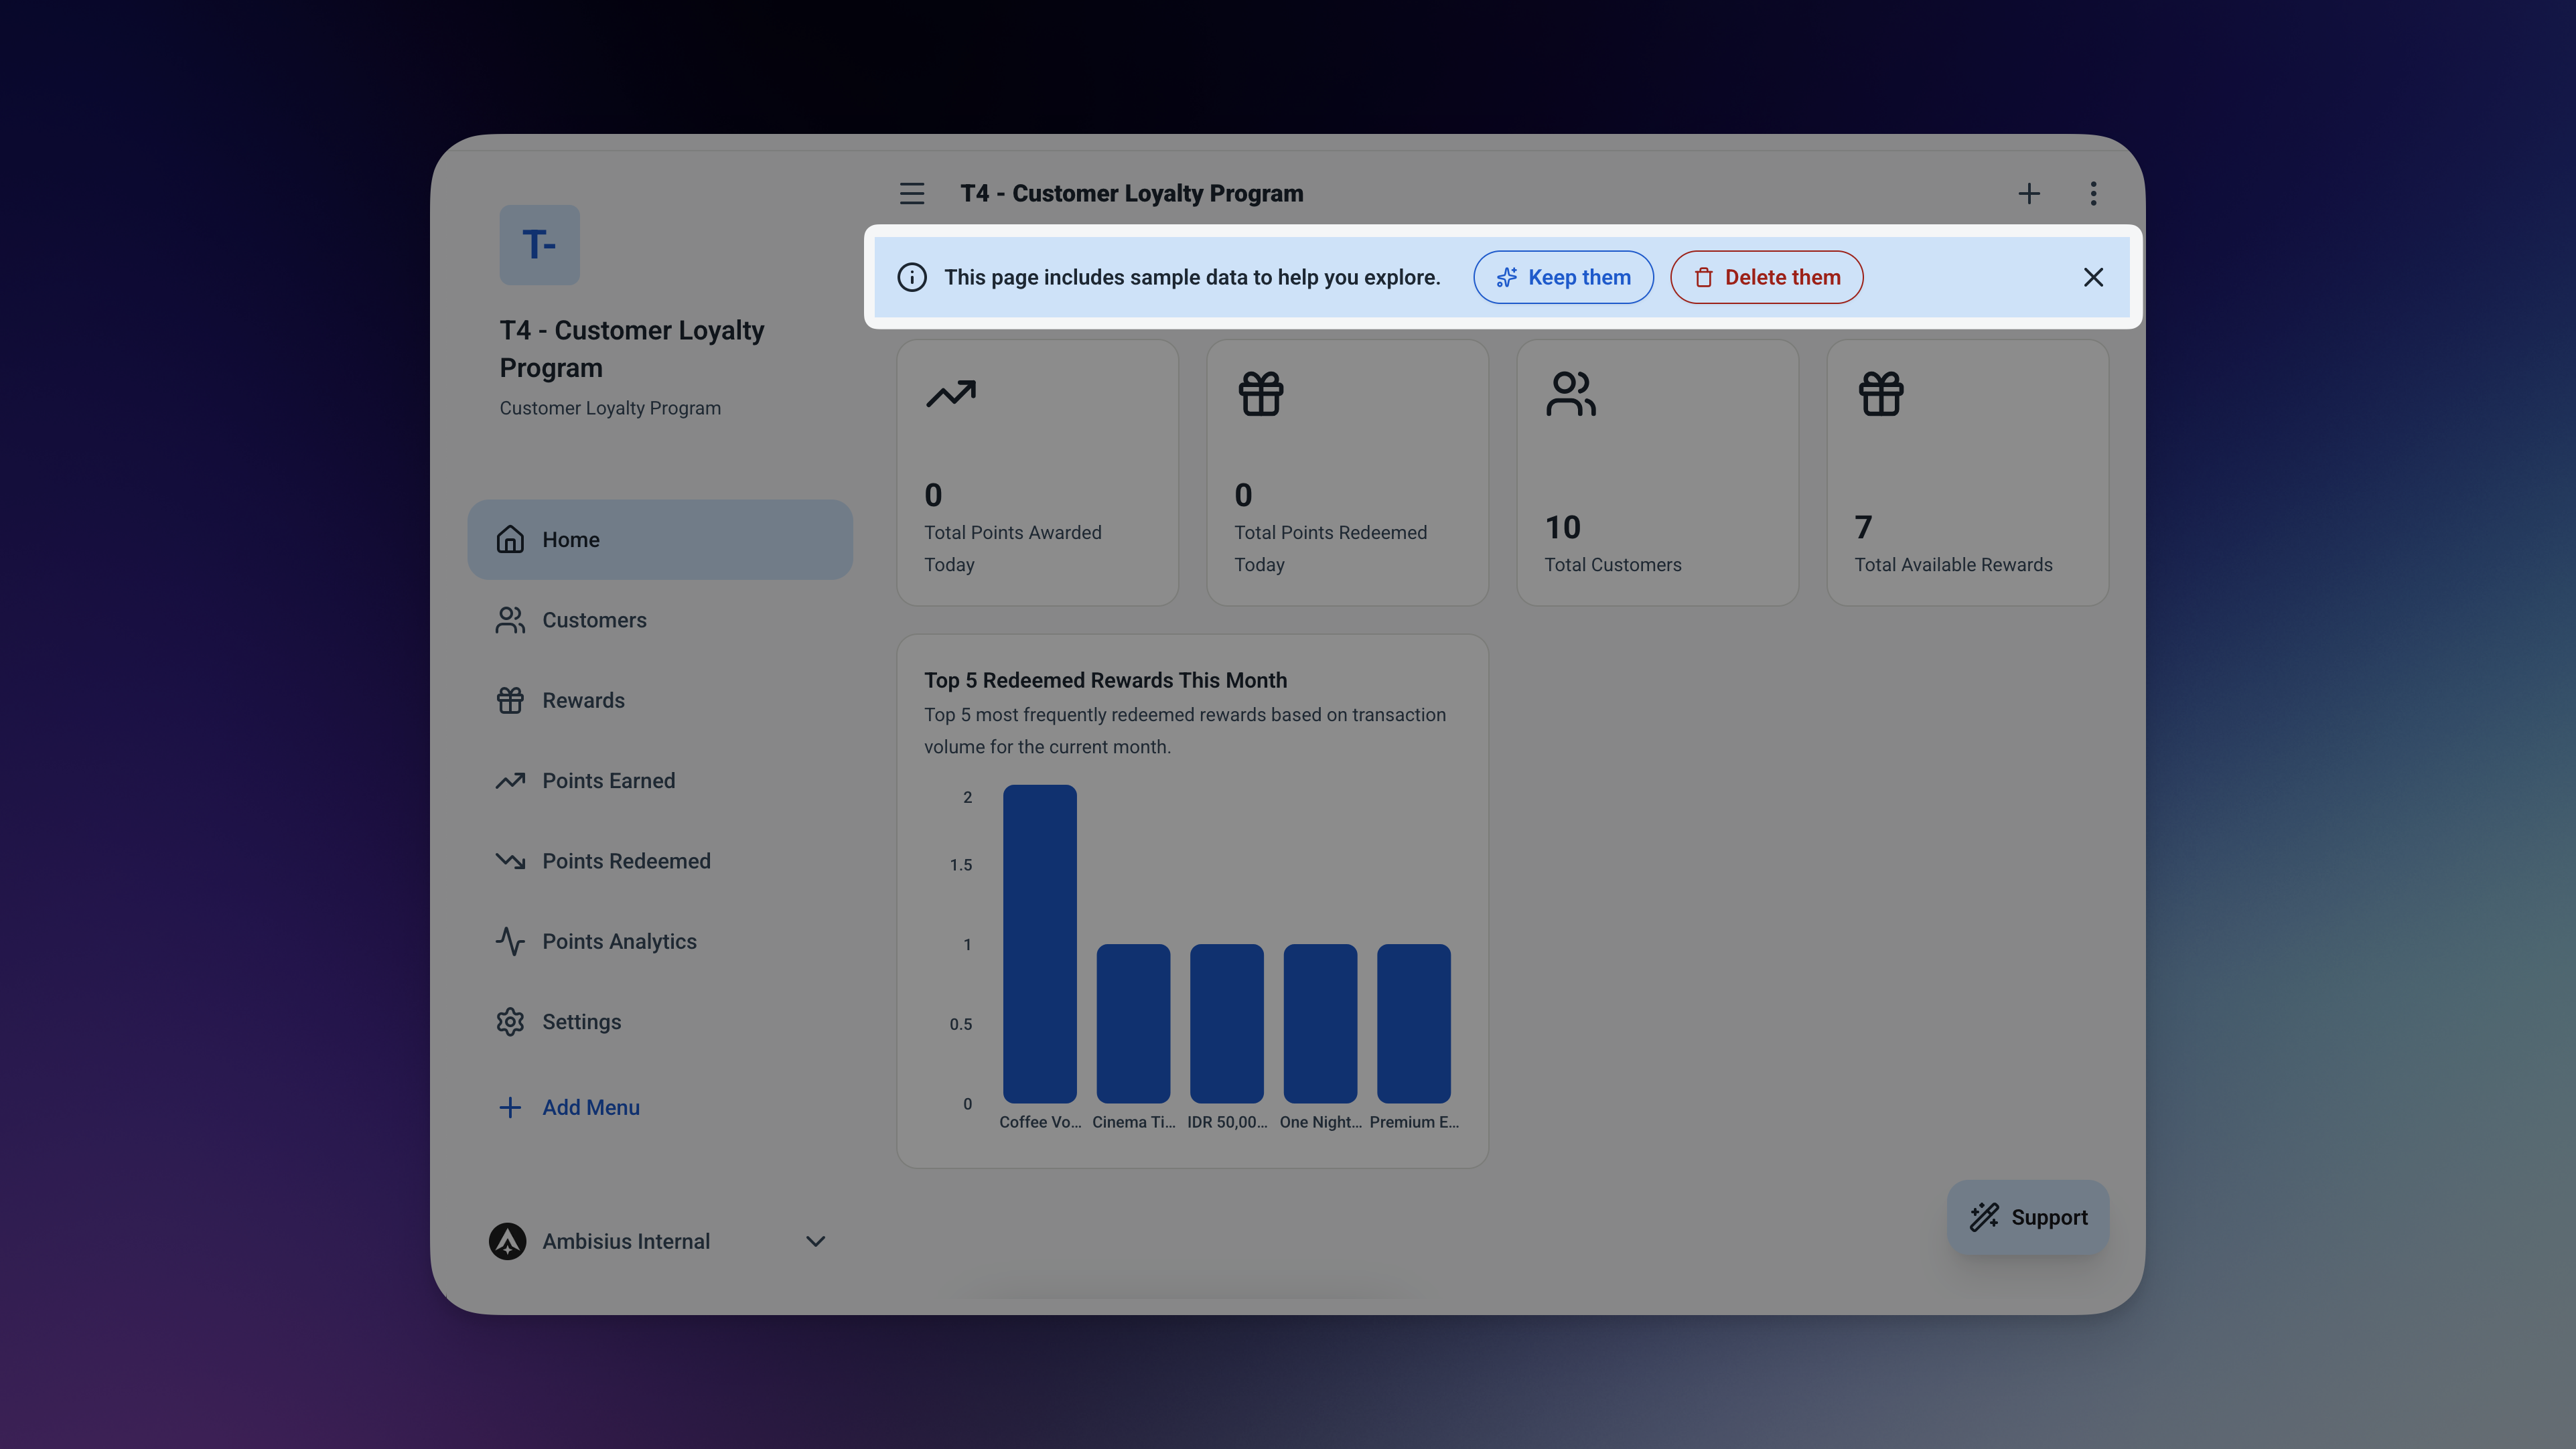Open the hamburger navigation menu
This screenshot has height=1449, width=2576.
point(911,193)
